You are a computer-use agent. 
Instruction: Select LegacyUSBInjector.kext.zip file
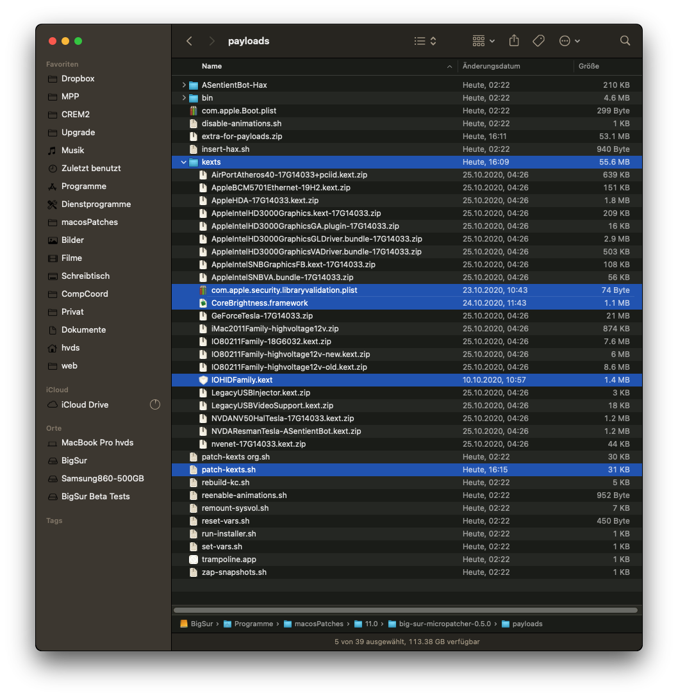[x=407, y=393]
